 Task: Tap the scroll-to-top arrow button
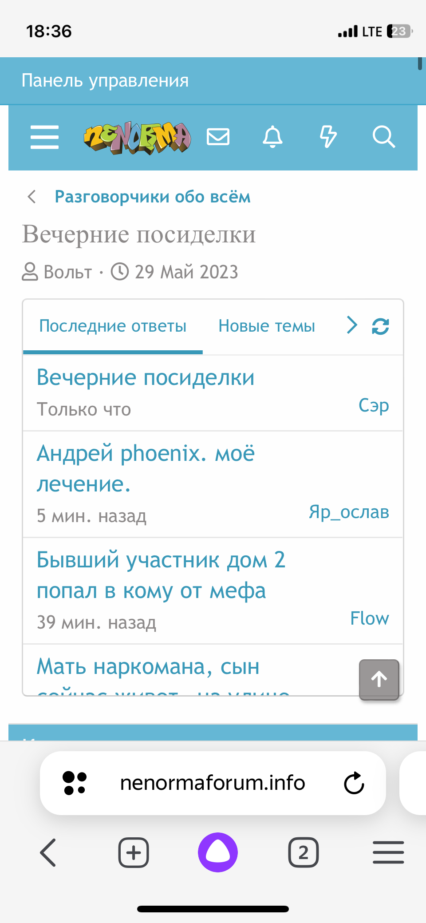point(379,679)
